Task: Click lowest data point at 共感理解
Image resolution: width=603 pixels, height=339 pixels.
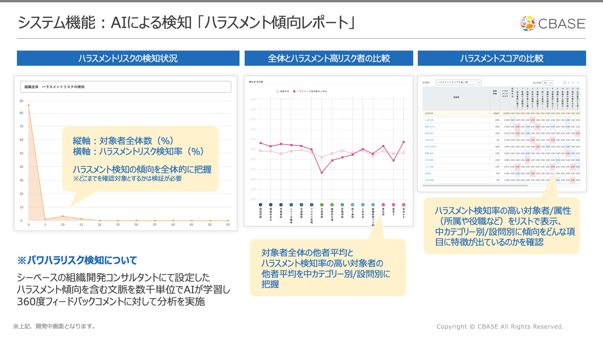Action: click(x=322, y=173)
